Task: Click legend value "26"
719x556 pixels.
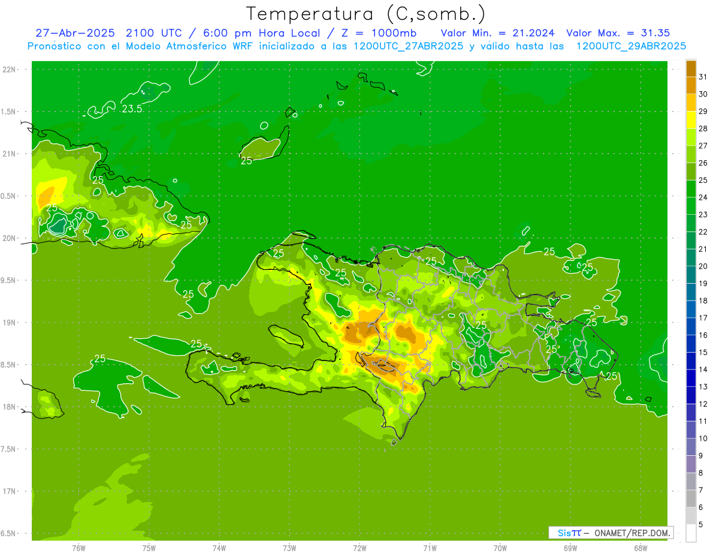Action: click(x=703, y=163)
